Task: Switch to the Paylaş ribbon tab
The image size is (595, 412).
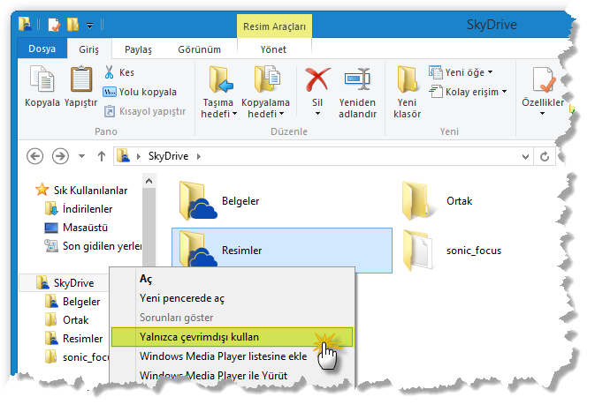Action: tap(138, 49)
